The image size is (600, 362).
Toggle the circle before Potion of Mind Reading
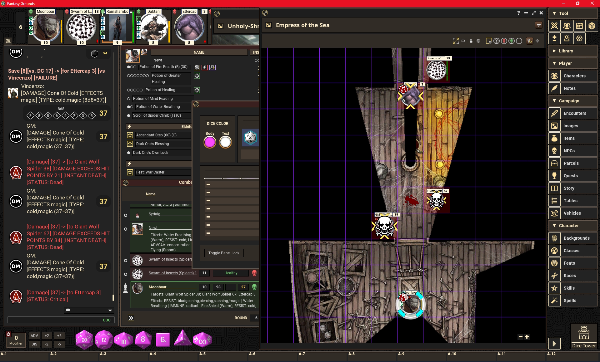(128, 99)
